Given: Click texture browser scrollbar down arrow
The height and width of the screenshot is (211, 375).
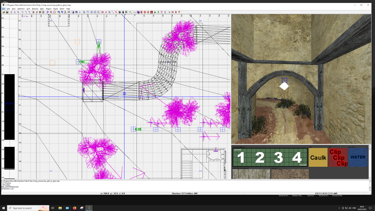Looking at the screenshot, I should (x=370, y=178).
